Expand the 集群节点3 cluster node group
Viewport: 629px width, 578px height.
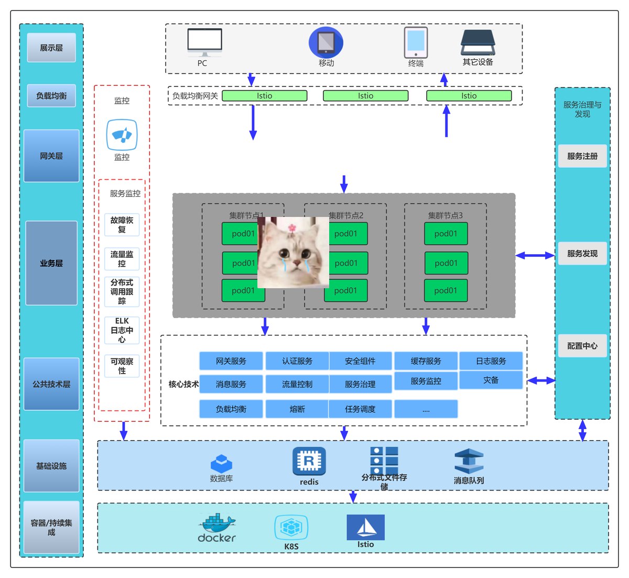pos(446,215)
